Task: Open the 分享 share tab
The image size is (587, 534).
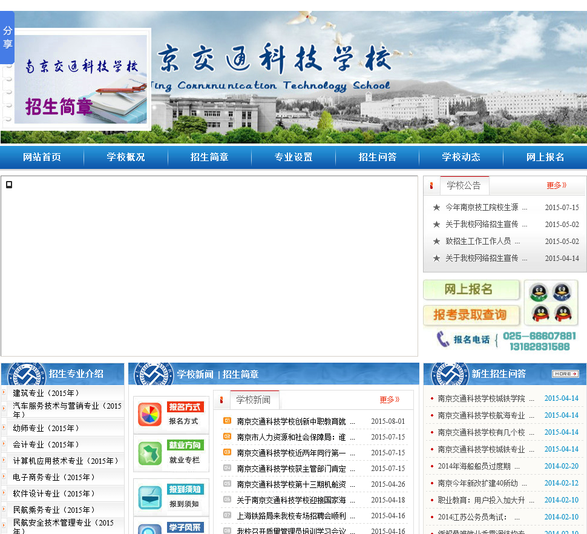Action: (x=7, y=38)
